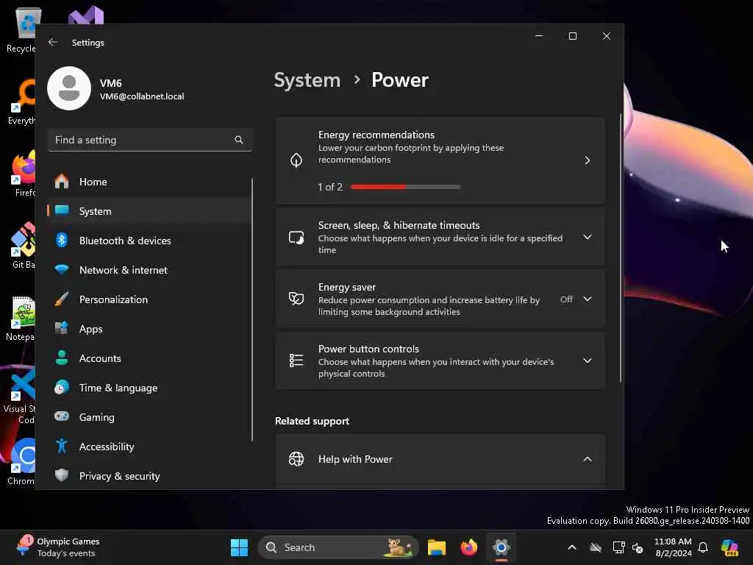Click the Energy saver leaf-heart icon
This screenshot has height=565, width=753.
296,299
